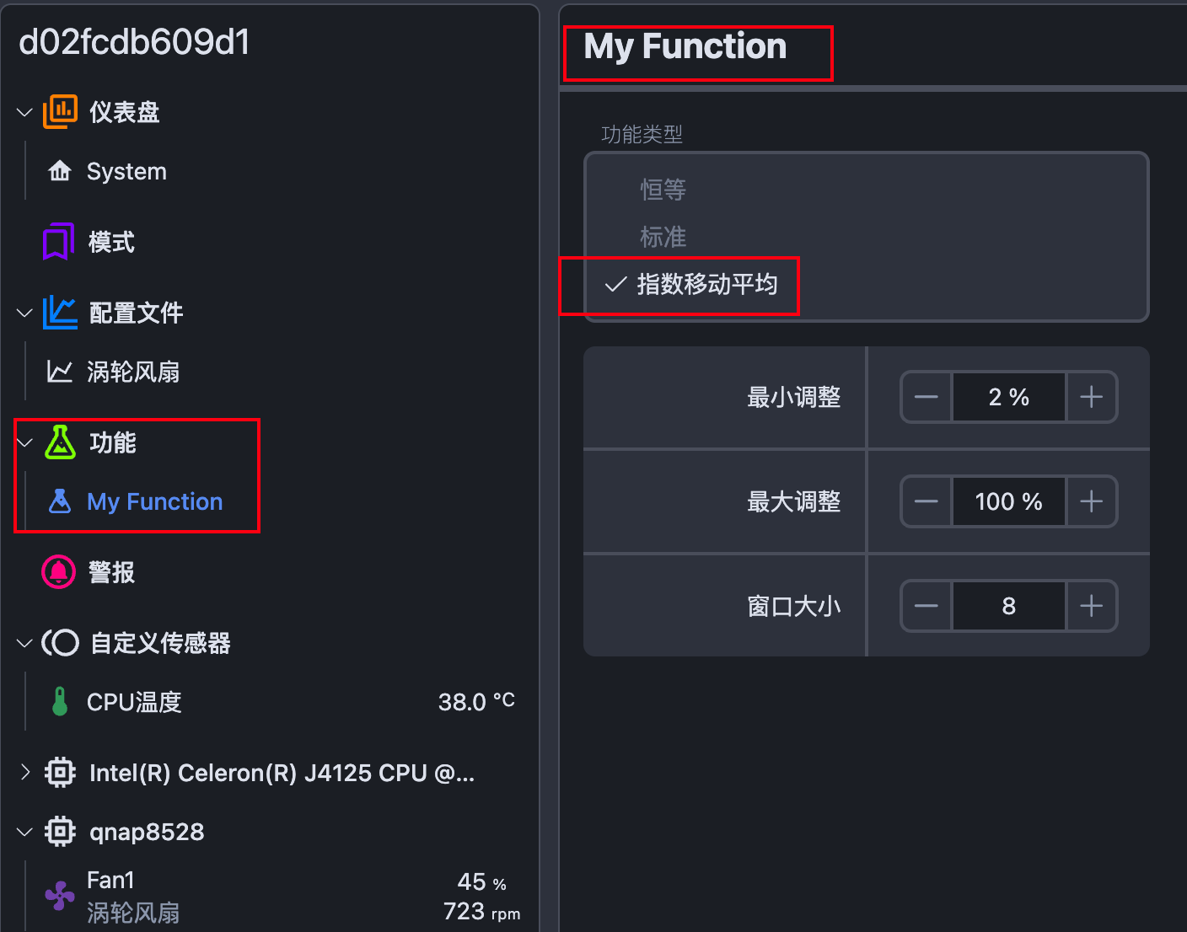Click the blue profiles chart icon
The image size is (1187, 932).
60,313
